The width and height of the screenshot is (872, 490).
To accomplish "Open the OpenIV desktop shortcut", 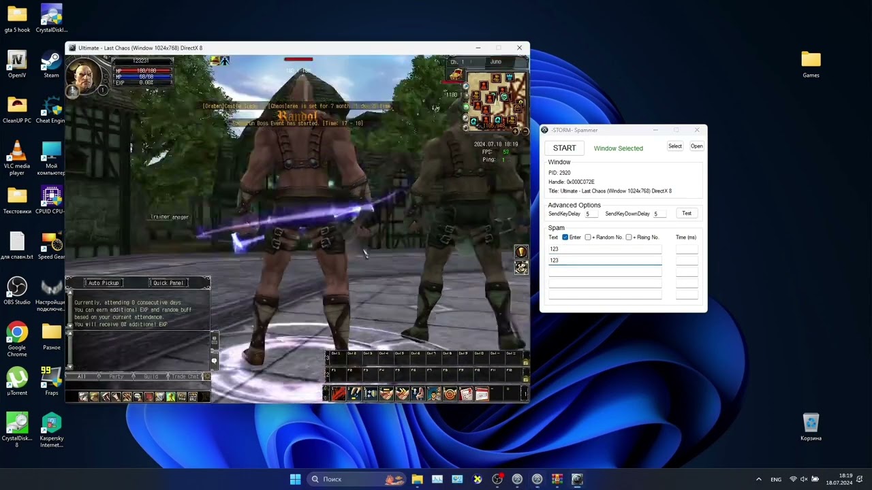I will pyautogui.click(x=17, y=65).
